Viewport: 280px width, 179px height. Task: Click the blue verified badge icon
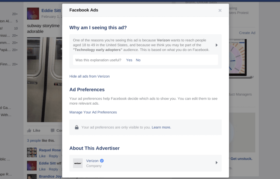pos(102,161)
